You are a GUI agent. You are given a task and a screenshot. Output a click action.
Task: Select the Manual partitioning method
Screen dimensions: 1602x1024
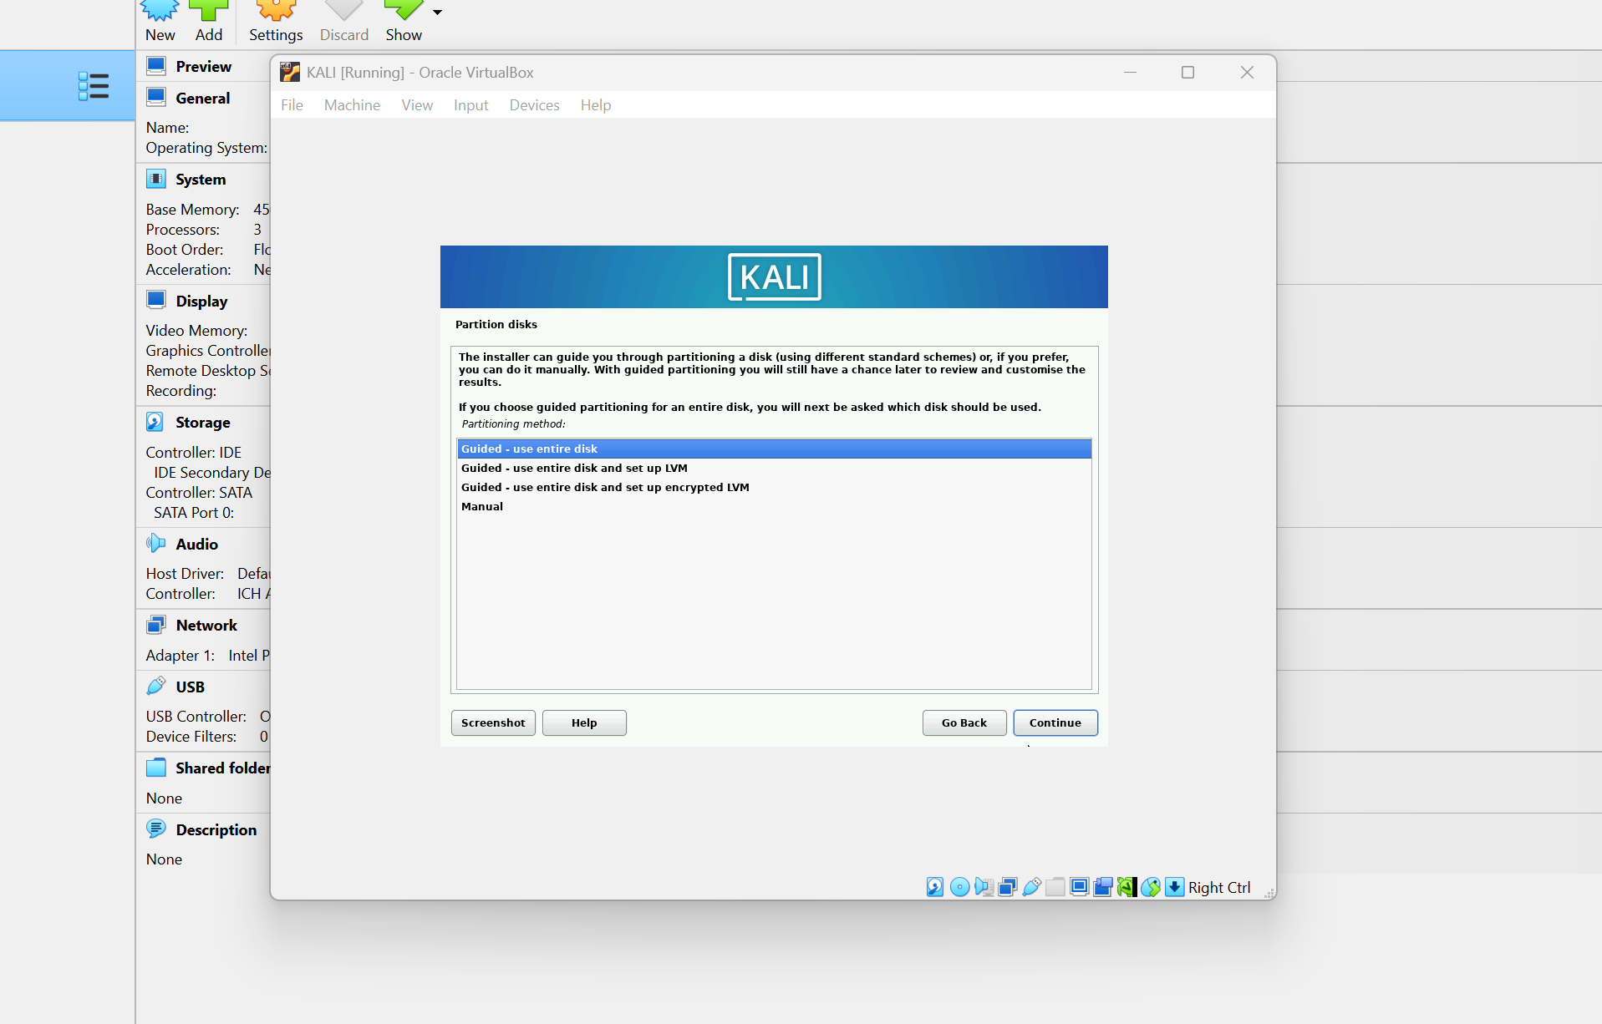(x=774, y=506)
